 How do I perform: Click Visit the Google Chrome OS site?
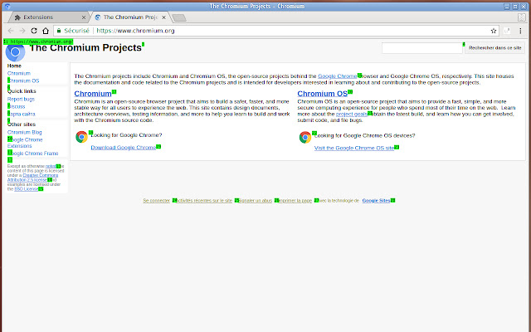coord(354,148)
